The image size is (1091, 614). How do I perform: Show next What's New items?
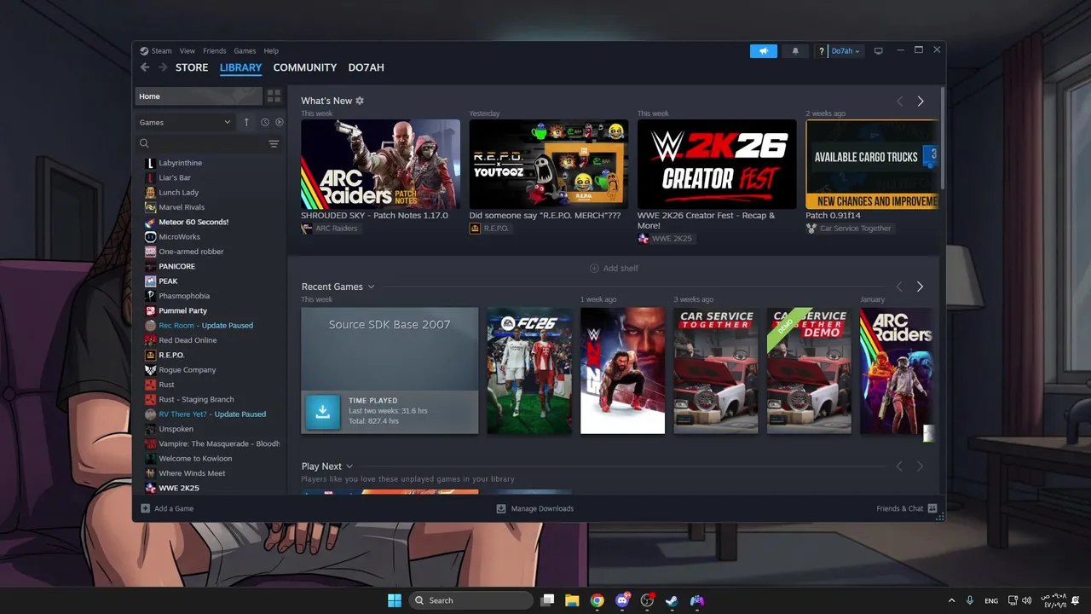(x=920, y=101)
